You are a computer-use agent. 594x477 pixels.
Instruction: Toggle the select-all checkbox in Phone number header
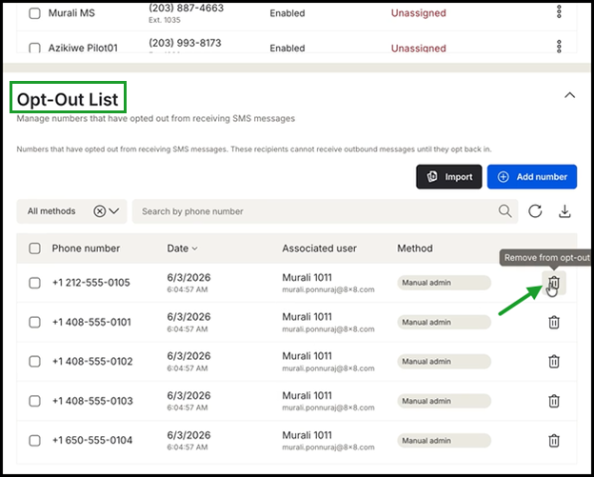[35, 248]
